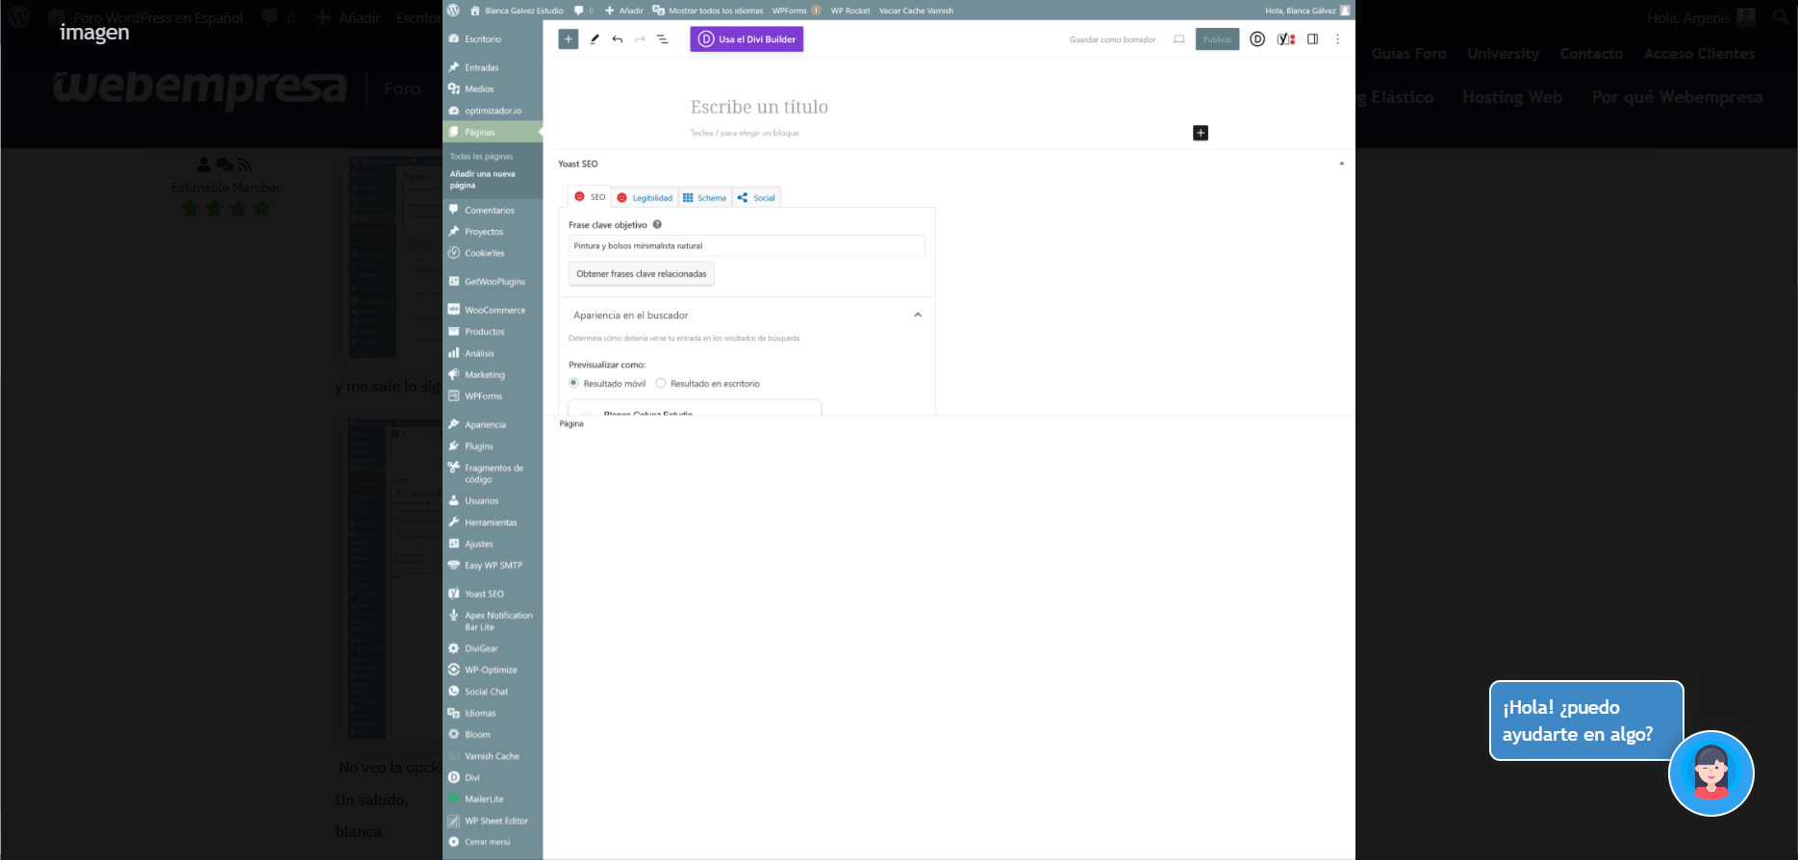Screen dimensions: 1798x860
Task: Click the Usa el Divi Builder button
Action: 747,39
